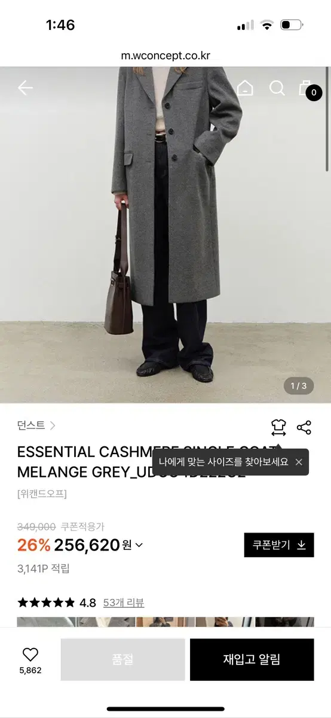Open the 53개 리뷰 link
This screenshot has width=331, height=718.
coord(124,603)
